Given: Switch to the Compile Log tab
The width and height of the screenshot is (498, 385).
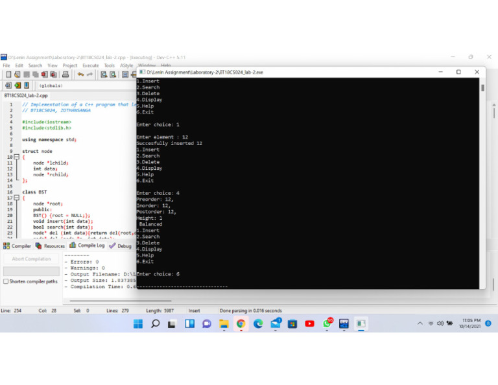Looking at the screenshot, I should pyautogui.click(x=87, y=246).
